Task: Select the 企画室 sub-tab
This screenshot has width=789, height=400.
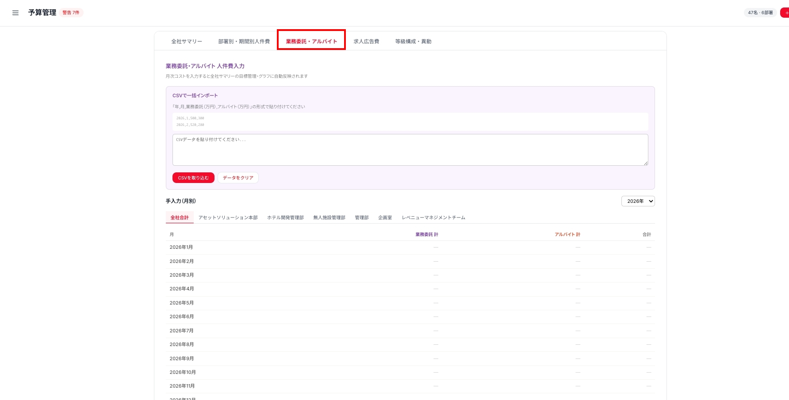Action: 385,217
